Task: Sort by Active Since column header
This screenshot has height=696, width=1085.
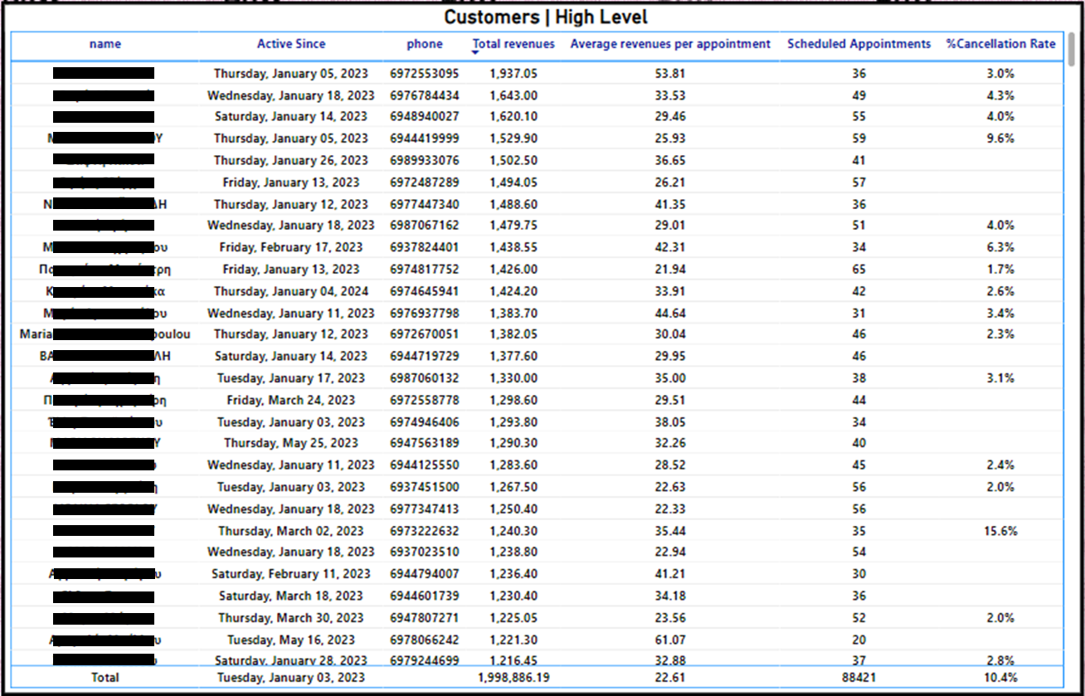Action: [x=291, y=44]
